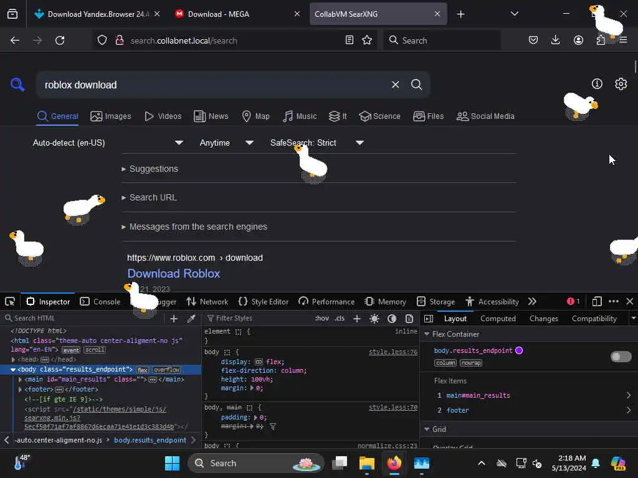Open the SafeSearch Strict dropdown

(317, 143)
